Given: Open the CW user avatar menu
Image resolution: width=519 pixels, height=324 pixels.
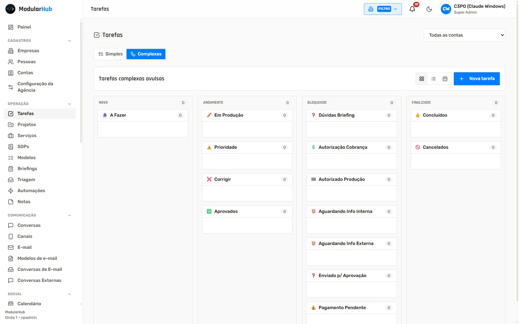Looking at the screenshot, I should click(x=446, y=9).
